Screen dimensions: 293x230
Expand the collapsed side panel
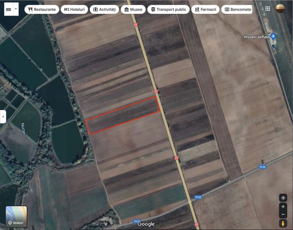coord(3,116)
